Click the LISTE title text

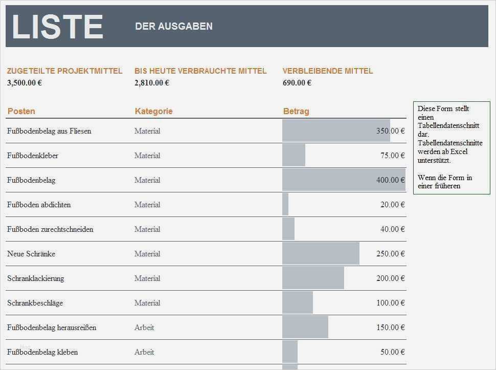click(57, 27)
